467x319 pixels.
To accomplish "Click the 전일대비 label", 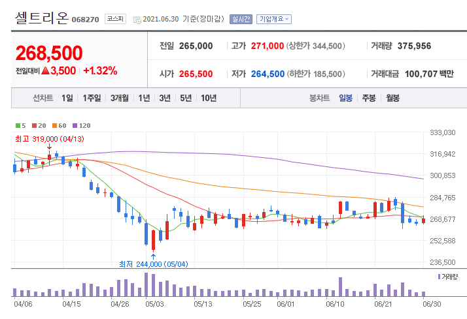I will point(27,71).
